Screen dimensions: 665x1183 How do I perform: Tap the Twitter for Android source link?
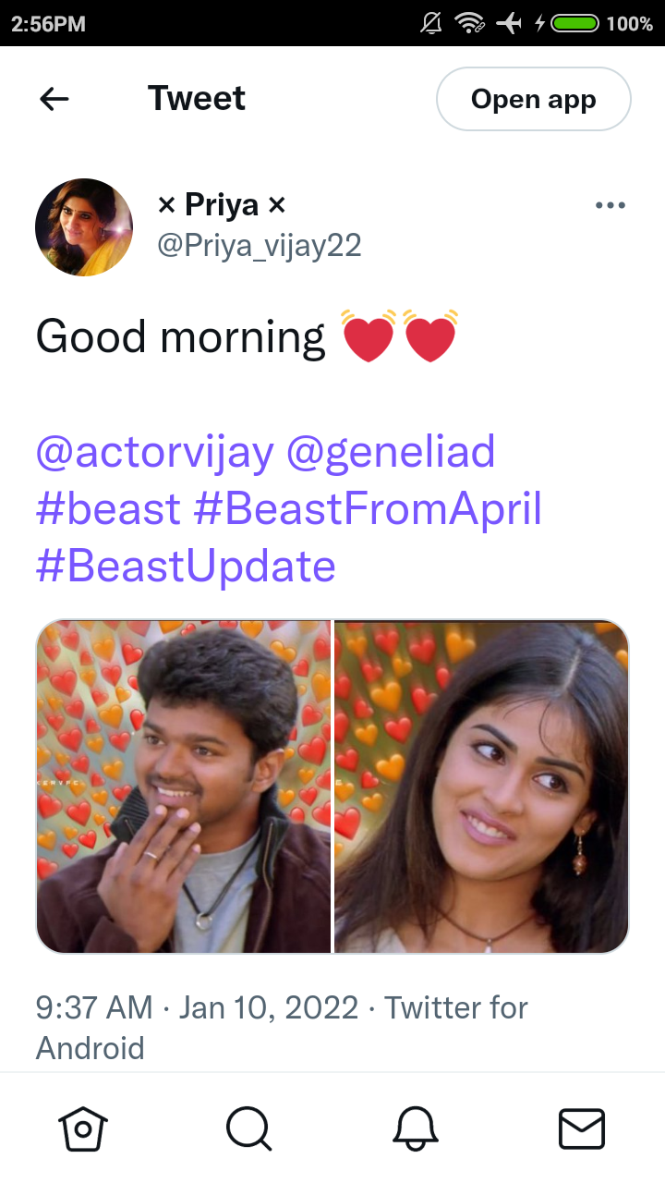coord(282,1028)
